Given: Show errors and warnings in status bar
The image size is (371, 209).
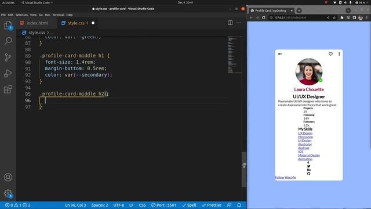Looking at the screenshot, I should coord(18,205).
